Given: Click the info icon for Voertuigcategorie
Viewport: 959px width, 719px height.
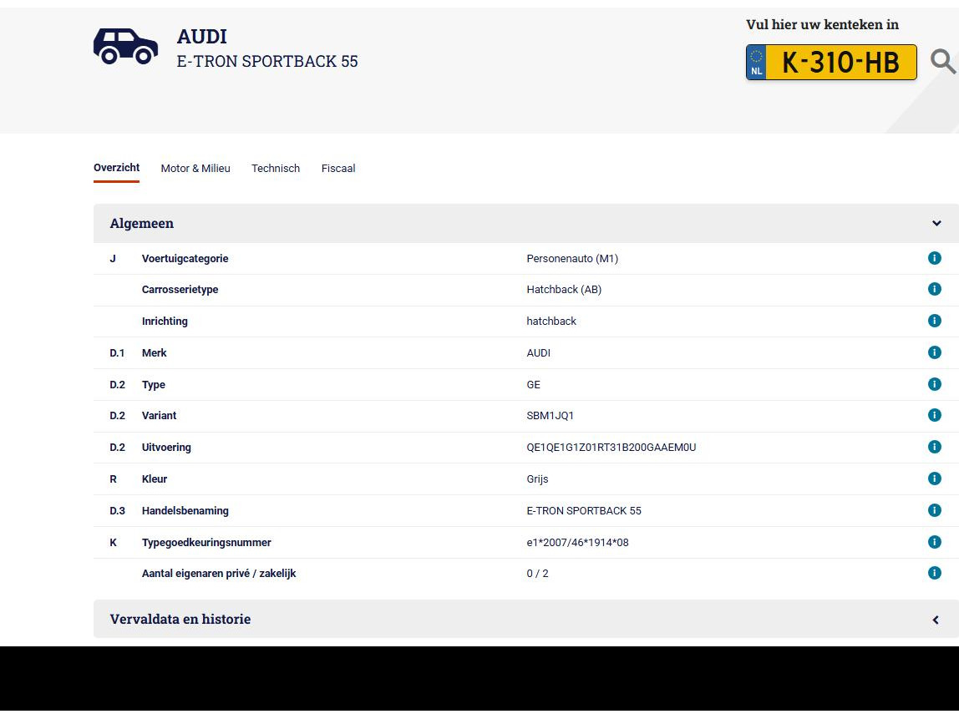Looking at the screenshot, I should pyautogui.click(x=935, y=258).
